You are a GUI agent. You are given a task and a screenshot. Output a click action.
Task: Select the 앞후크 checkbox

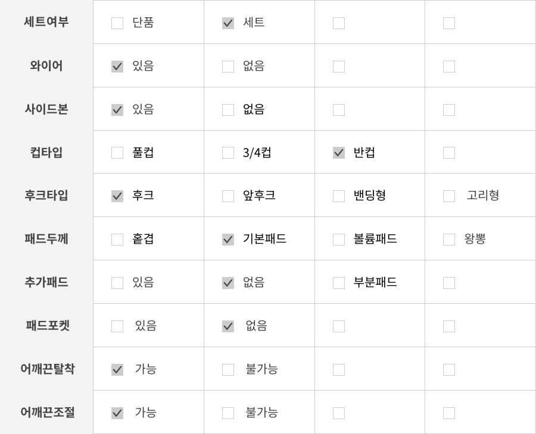pyautogui.click(x=228, y=196)
